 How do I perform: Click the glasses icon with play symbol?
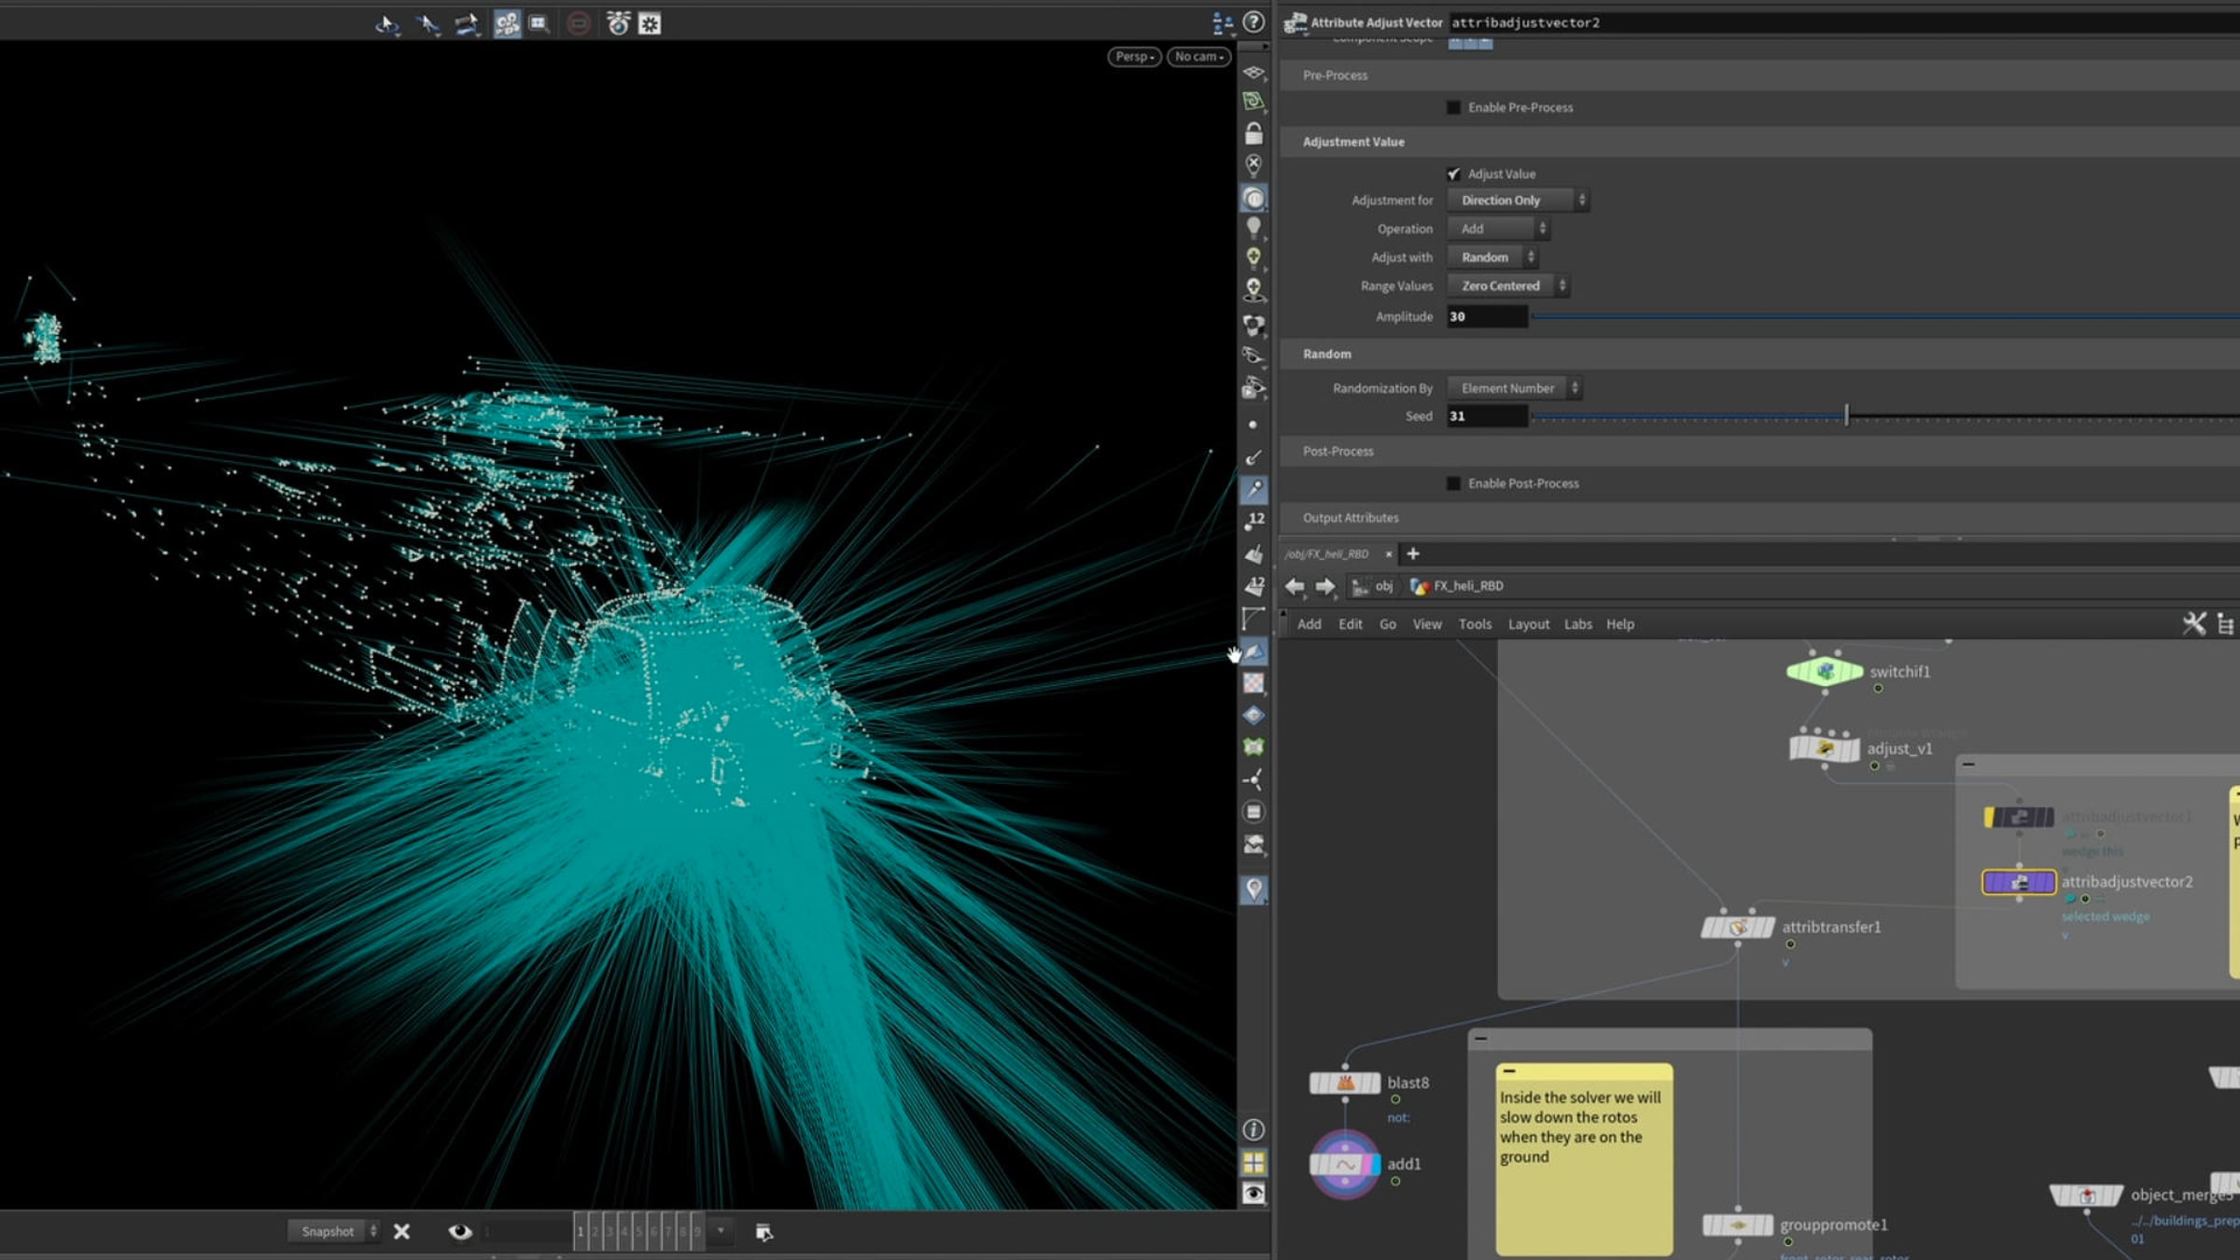pos(1253,387)
